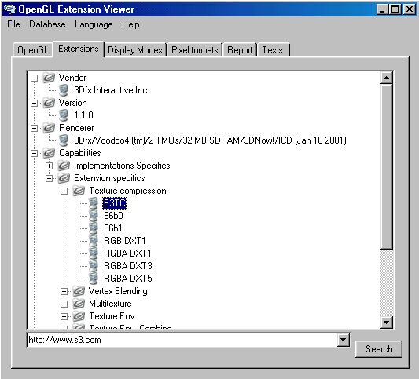Image resolution: width=419 pixels, height=379 pixels.
Task: Collapse the Capabilities tree node
Action: tap(35, 153)
